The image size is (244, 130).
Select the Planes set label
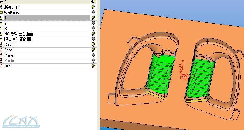tap(9, 55)
